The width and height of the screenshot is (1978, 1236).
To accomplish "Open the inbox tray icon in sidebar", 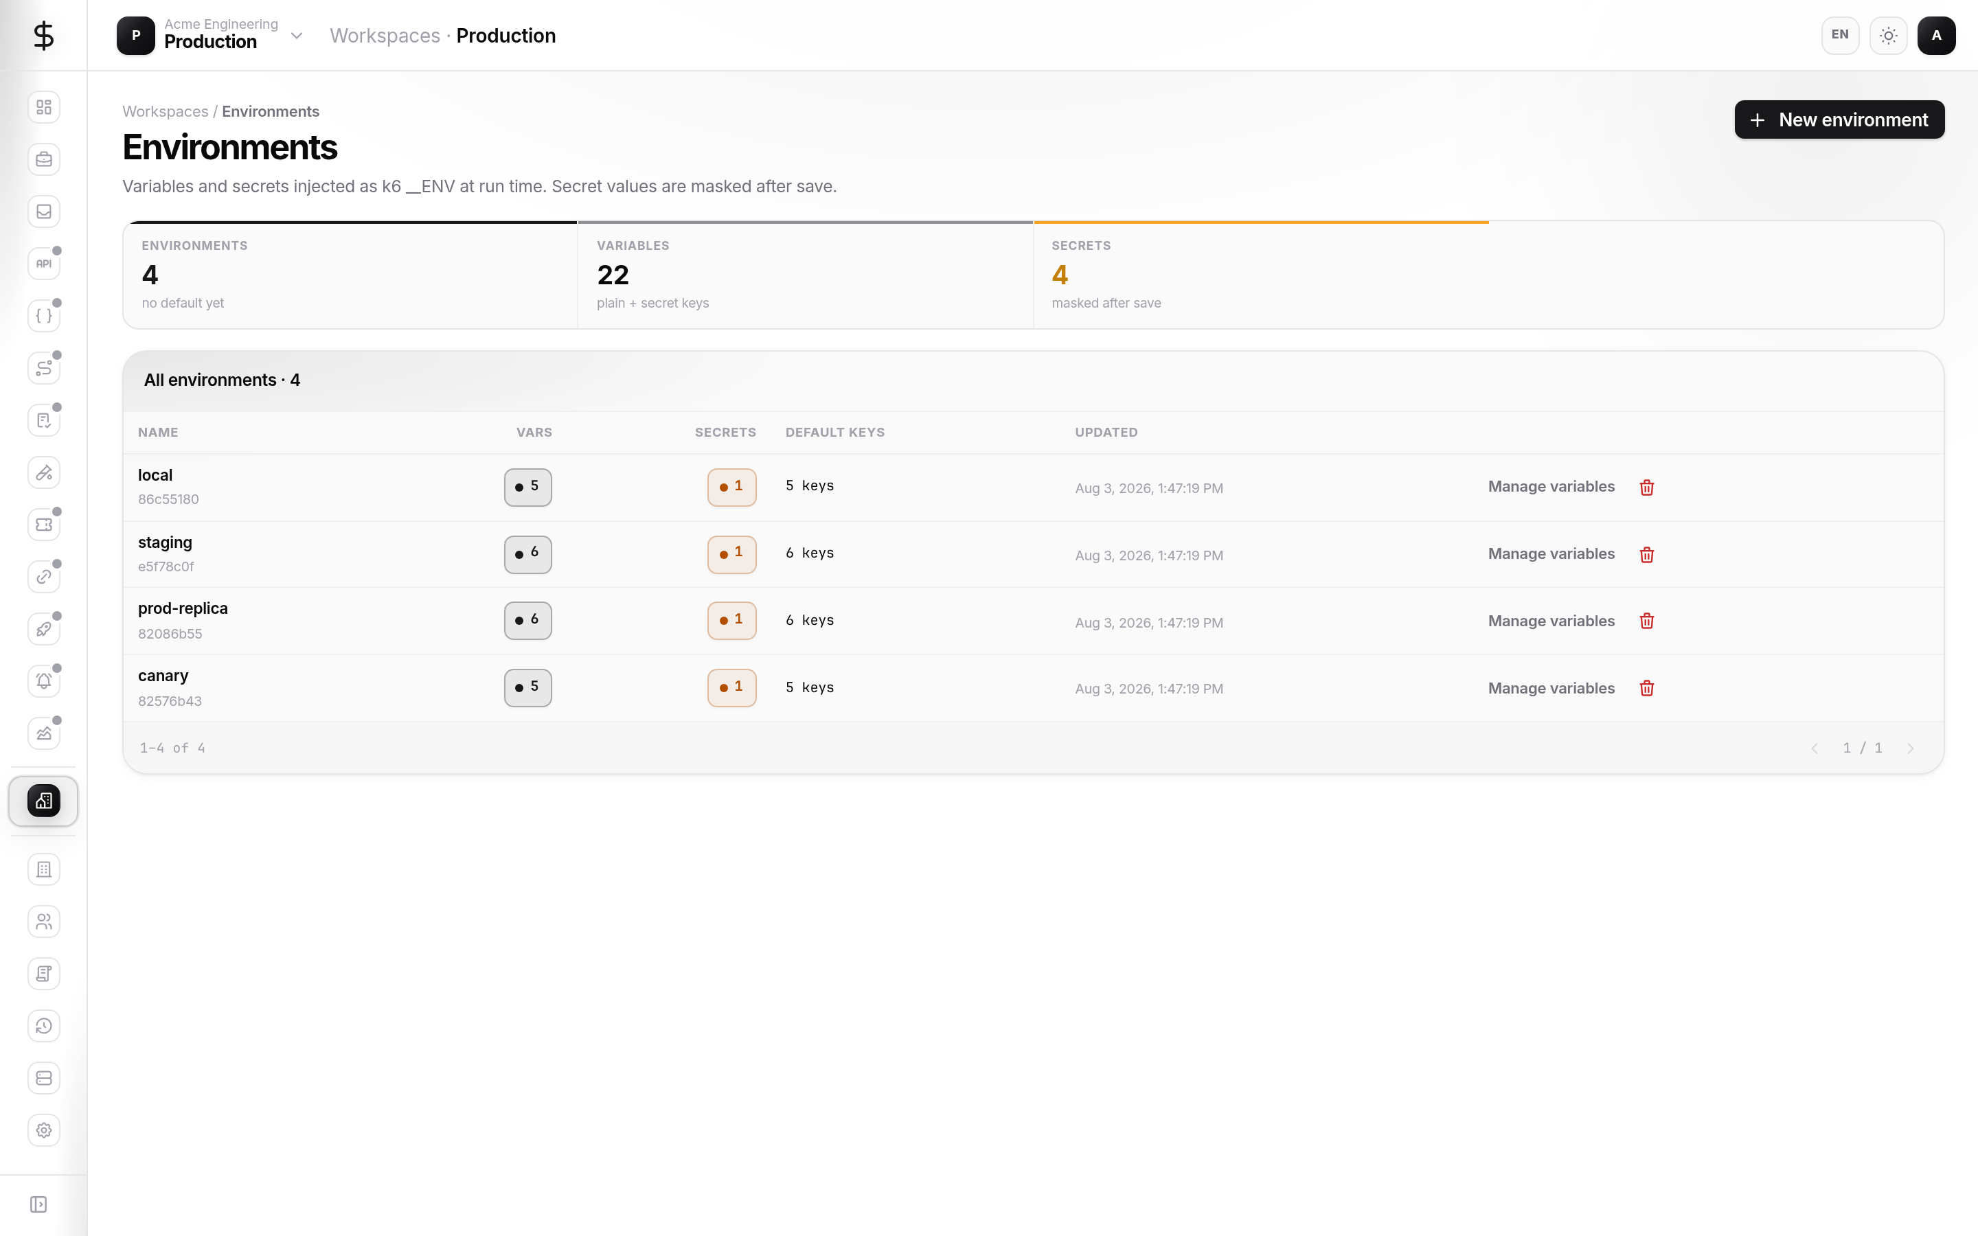I will pos(44,211).
